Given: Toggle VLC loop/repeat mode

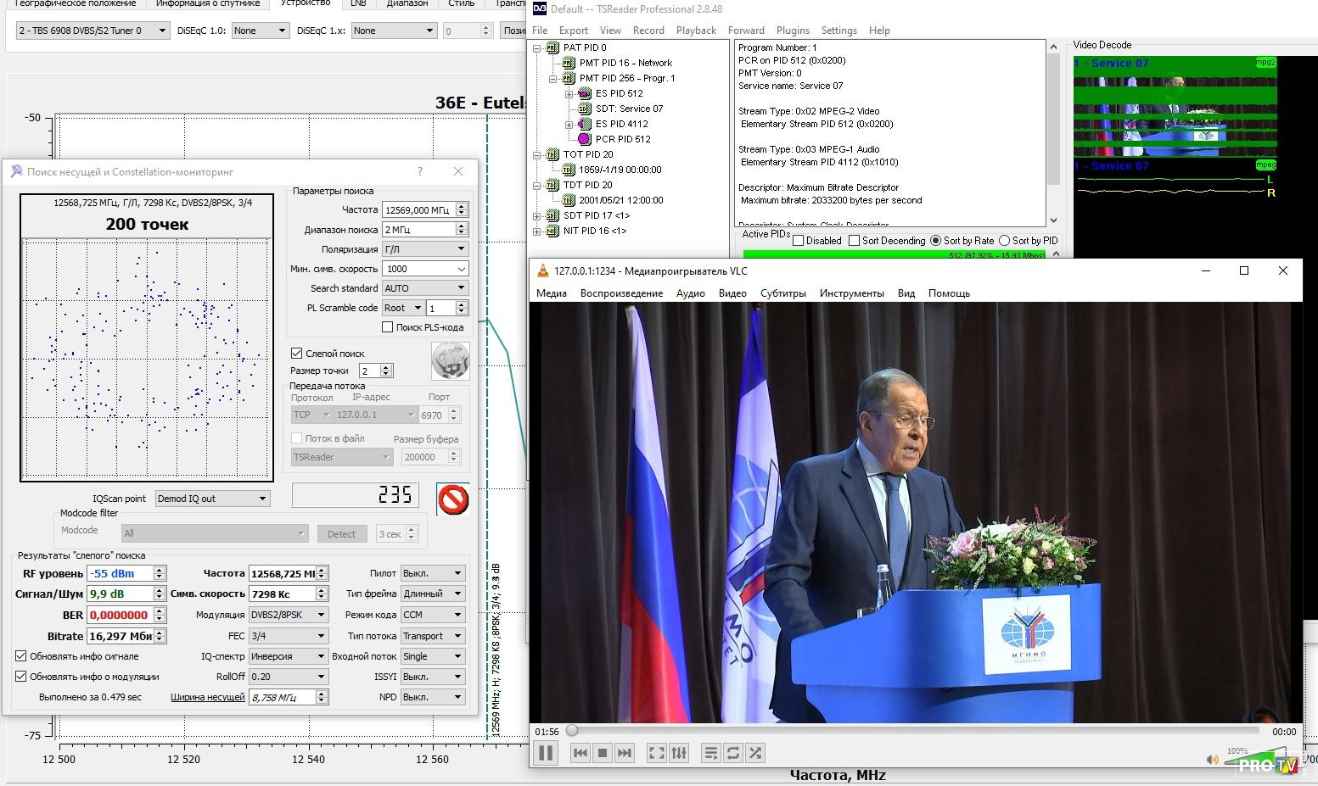Looking at the screenshot, I should coord(733,753).
